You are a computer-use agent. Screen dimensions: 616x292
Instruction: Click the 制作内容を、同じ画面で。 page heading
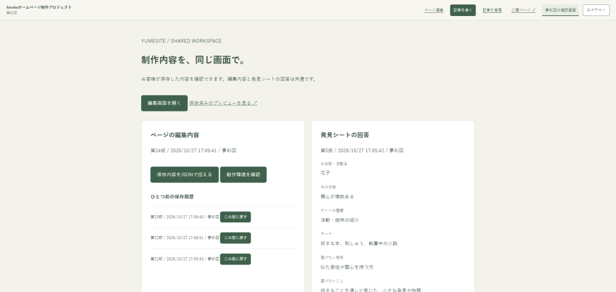(x=193, y=60)
